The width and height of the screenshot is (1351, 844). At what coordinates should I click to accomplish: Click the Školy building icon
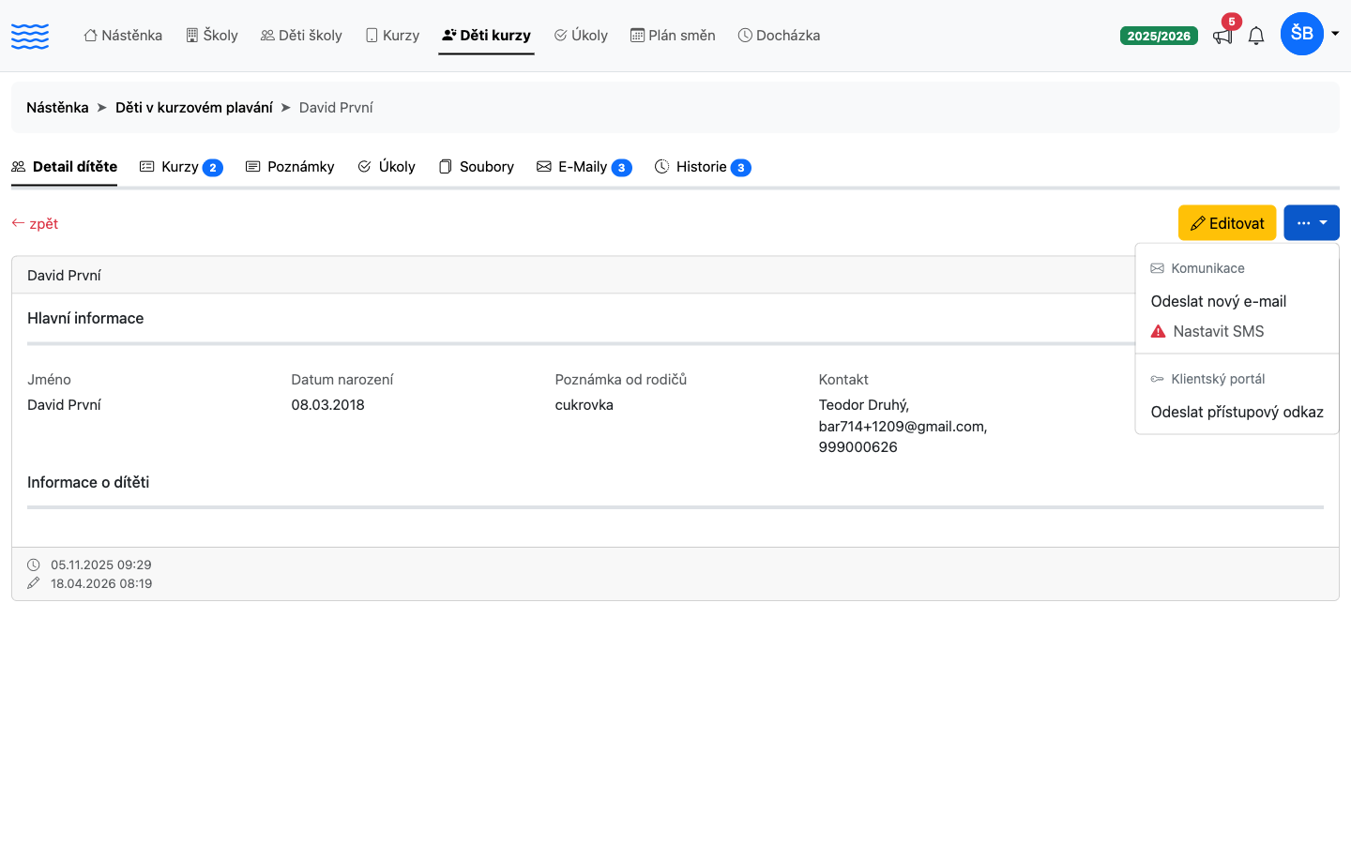click(x=192, y=35)
